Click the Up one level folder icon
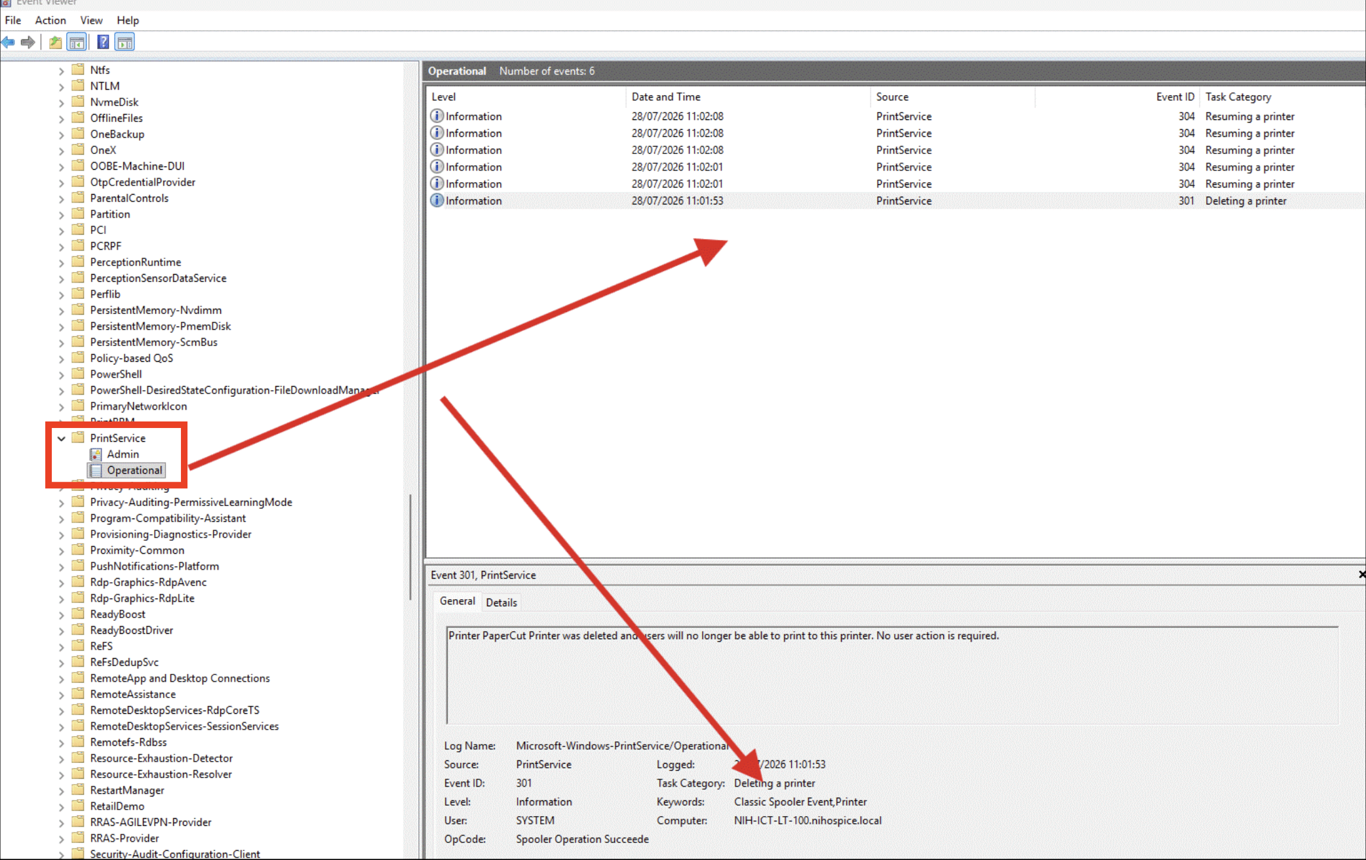 56,43
